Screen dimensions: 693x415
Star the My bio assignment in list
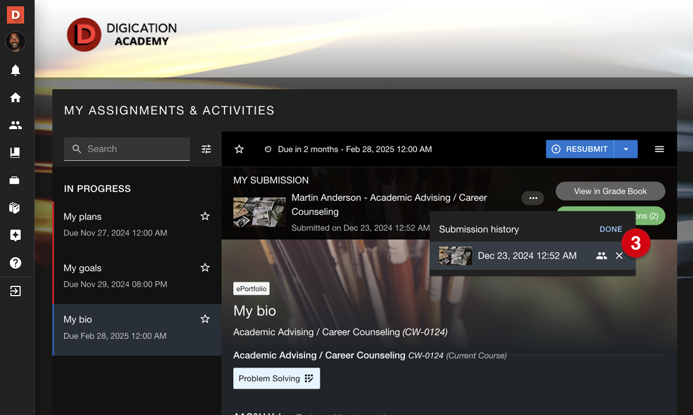click(205, 319)
